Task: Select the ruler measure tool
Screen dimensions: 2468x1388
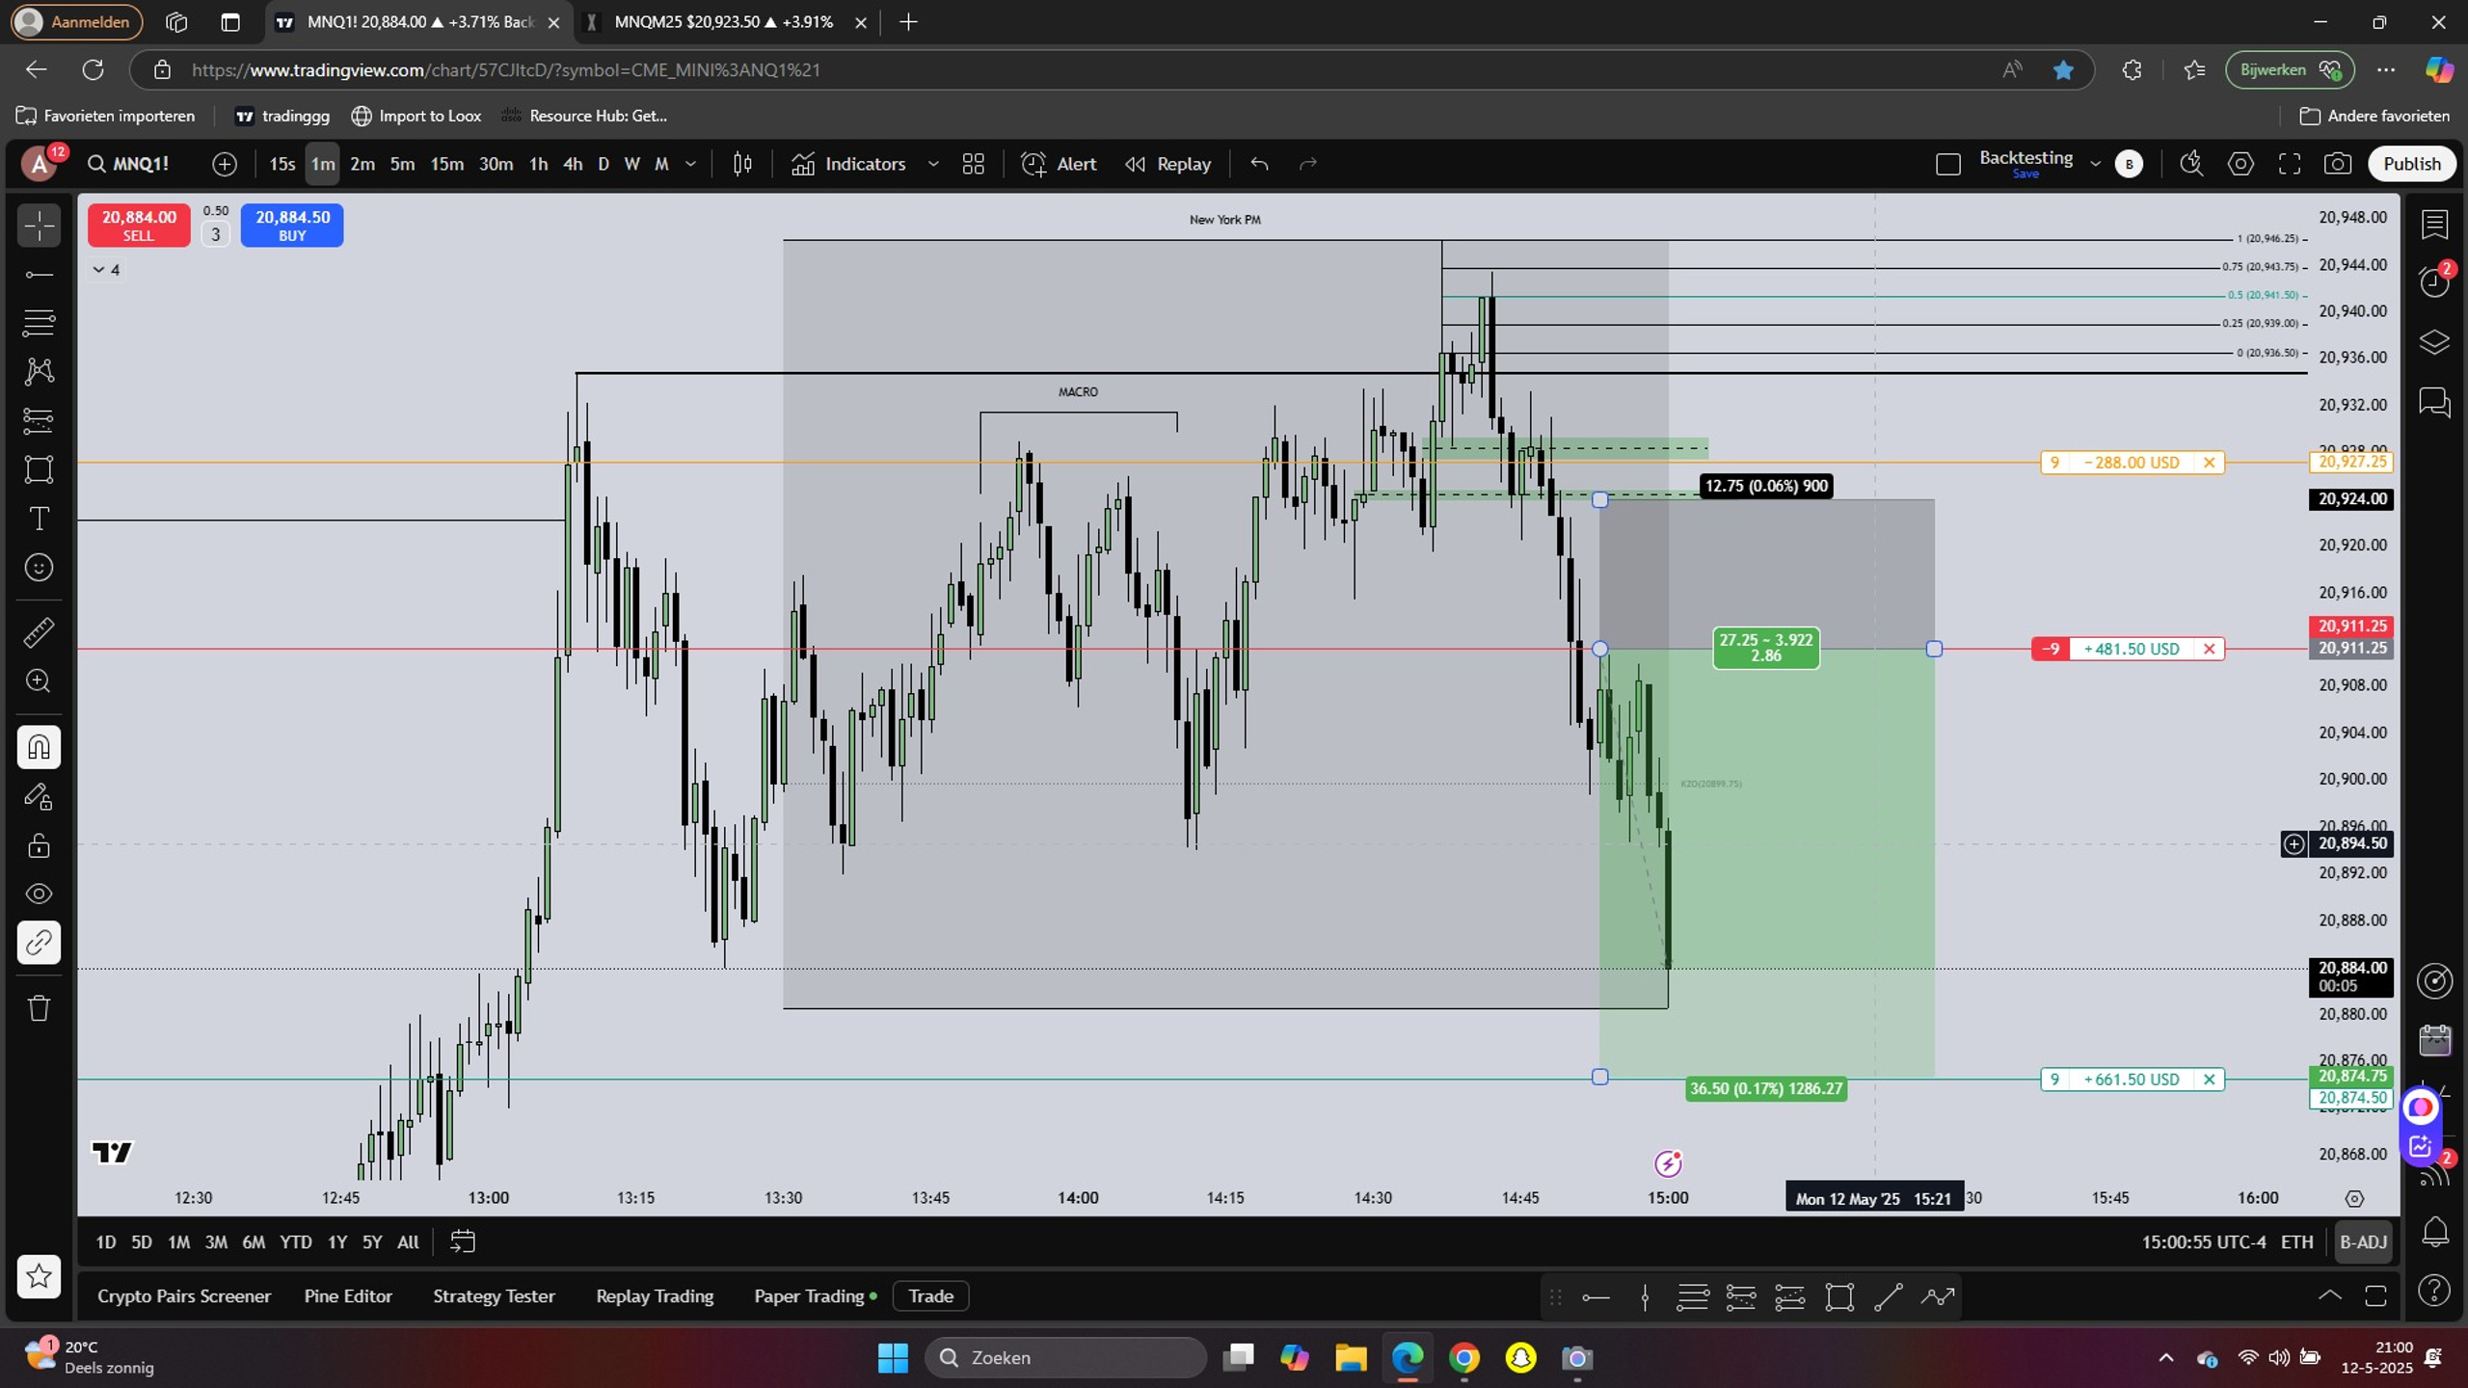Action: point(39,632)
